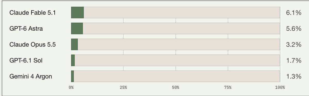Click the Gemini 4 Argon label
This screenshot has width=309, height=96.
(31, 76)
